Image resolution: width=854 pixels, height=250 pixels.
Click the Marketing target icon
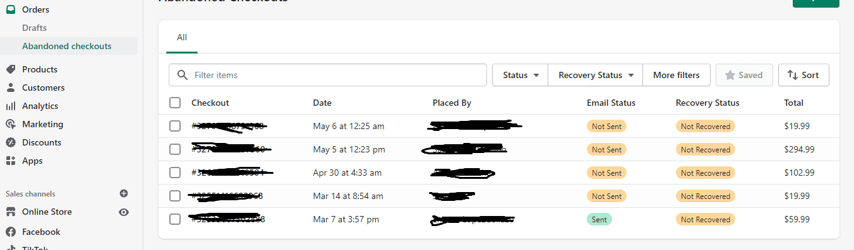[11, 124]
